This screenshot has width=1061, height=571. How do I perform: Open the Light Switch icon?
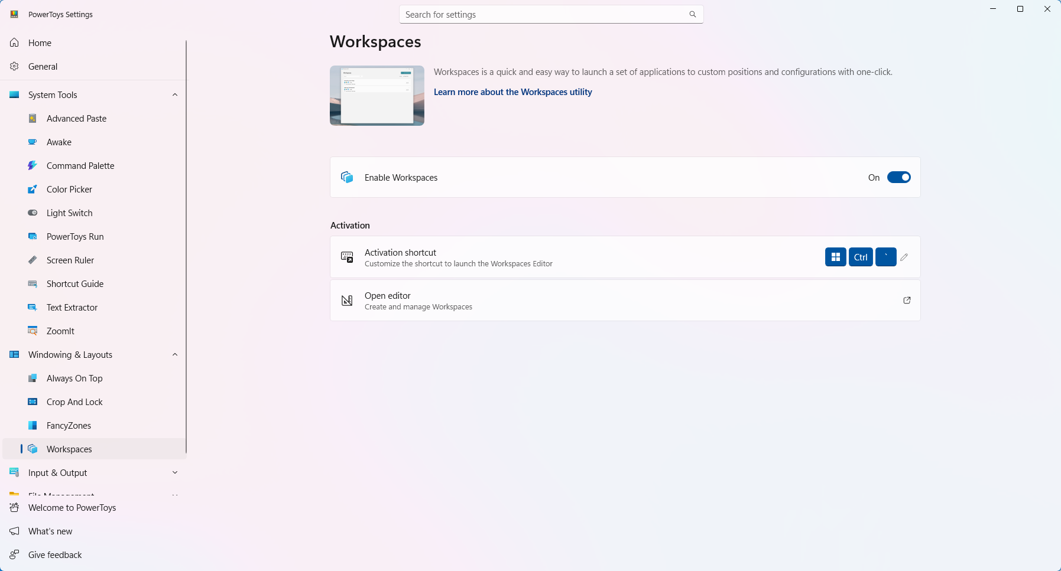(33, 213)
